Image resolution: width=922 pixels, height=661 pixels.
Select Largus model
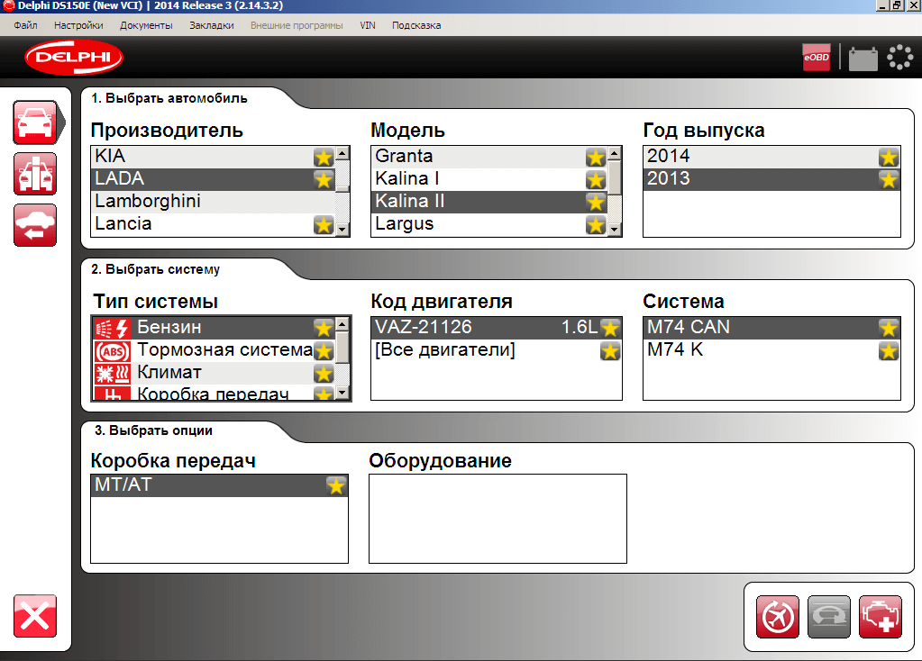489,224
